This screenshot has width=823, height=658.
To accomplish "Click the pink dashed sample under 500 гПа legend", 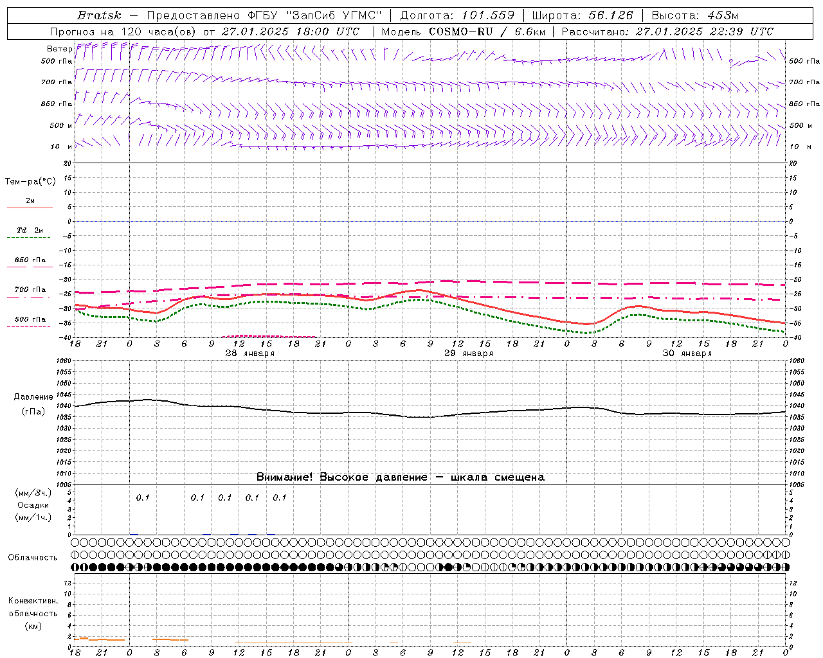I will point(28,327).
